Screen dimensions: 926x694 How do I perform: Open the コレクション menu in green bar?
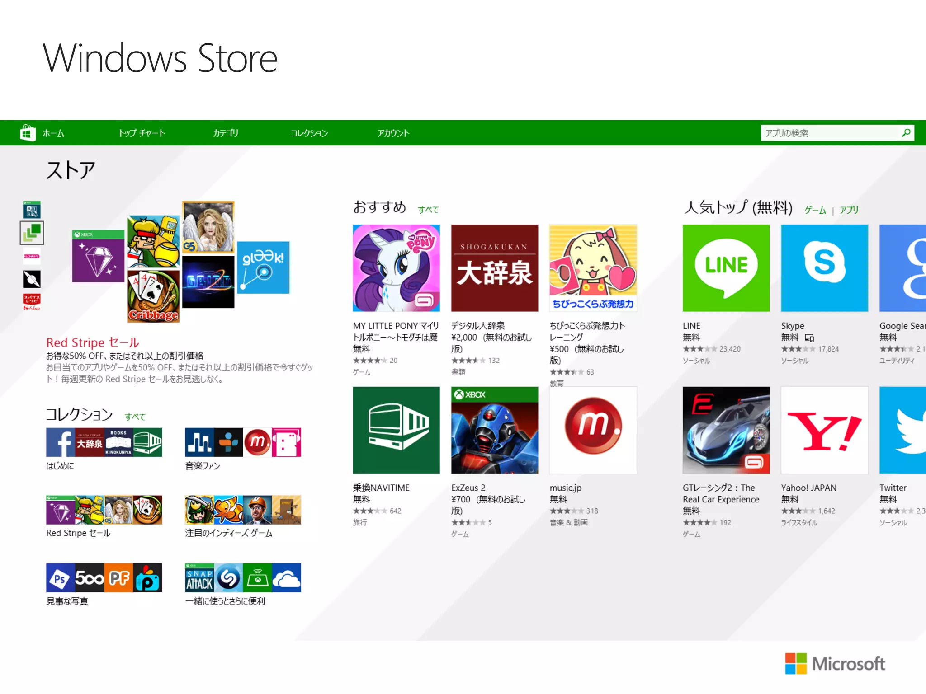309,133
